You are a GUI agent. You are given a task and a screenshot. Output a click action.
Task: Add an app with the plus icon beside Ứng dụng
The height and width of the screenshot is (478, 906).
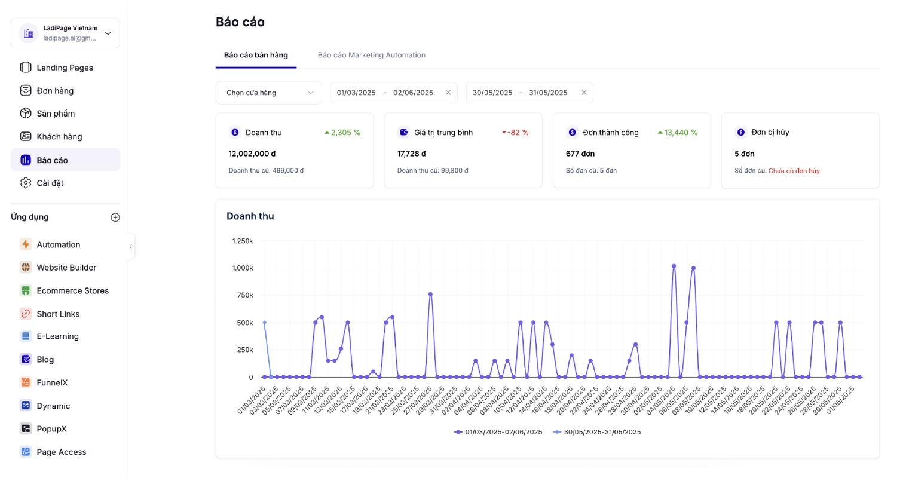(115, 217)
